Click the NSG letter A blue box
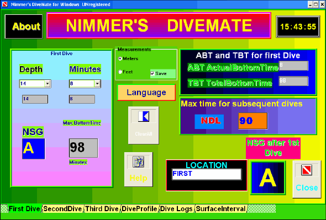This screenshot has height=220, width=326. [34, 149]
